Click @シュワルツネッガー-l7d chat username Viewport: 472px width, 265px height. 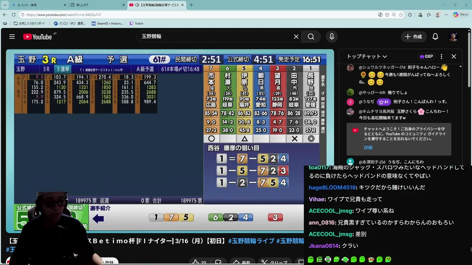[x=382, y=67]
